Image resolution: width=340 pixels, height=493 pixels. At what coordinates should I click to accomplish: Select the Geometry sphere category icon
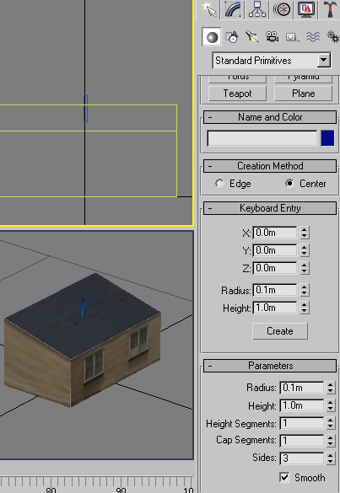point(212,37)
